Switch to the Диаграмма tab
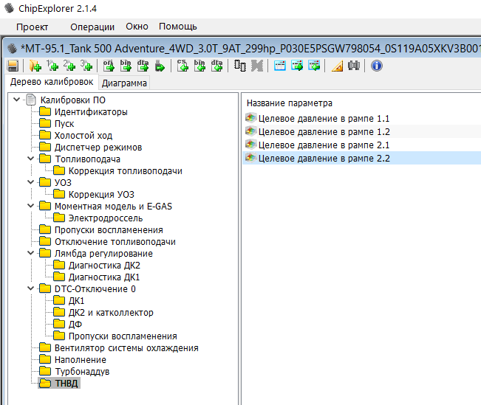Image resolution: width=481 pixels, height=405 pixels. (124, 83)
